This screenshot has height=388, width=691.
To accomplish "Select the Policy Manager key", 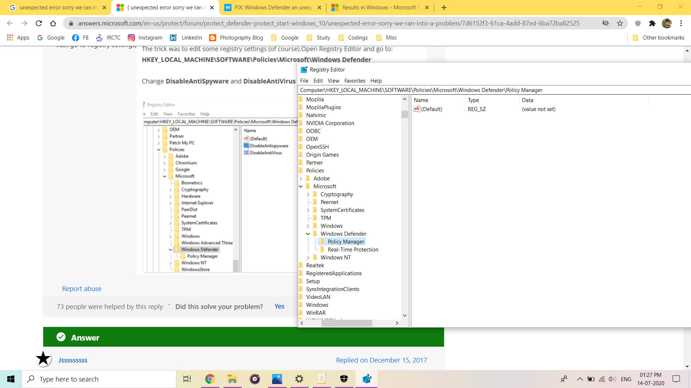I will pyautogui.click(x=345, y=242).
